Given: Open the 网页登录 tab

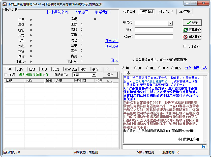Looking at the screenshot, I should pos(166,12).
